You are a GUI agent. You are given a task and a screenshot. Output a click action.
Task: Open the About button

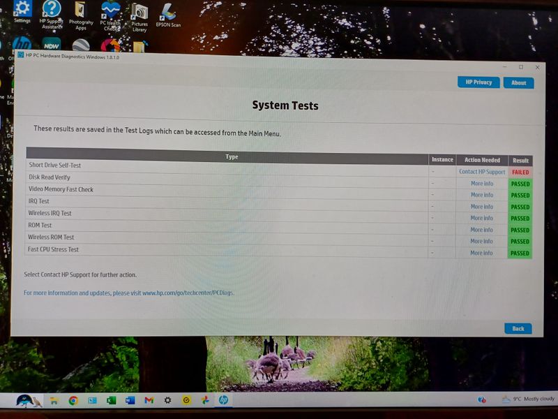click(518, 83)
